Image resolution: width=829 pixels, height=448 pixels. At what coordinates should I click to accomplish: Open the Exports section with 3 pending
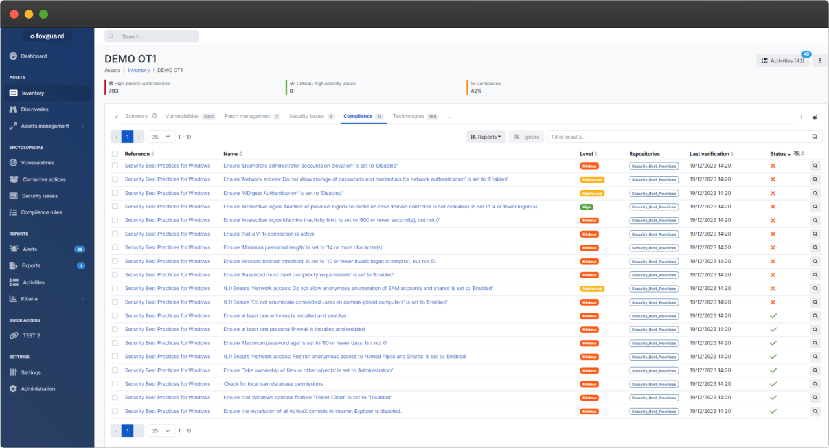(x=32, y=265)
